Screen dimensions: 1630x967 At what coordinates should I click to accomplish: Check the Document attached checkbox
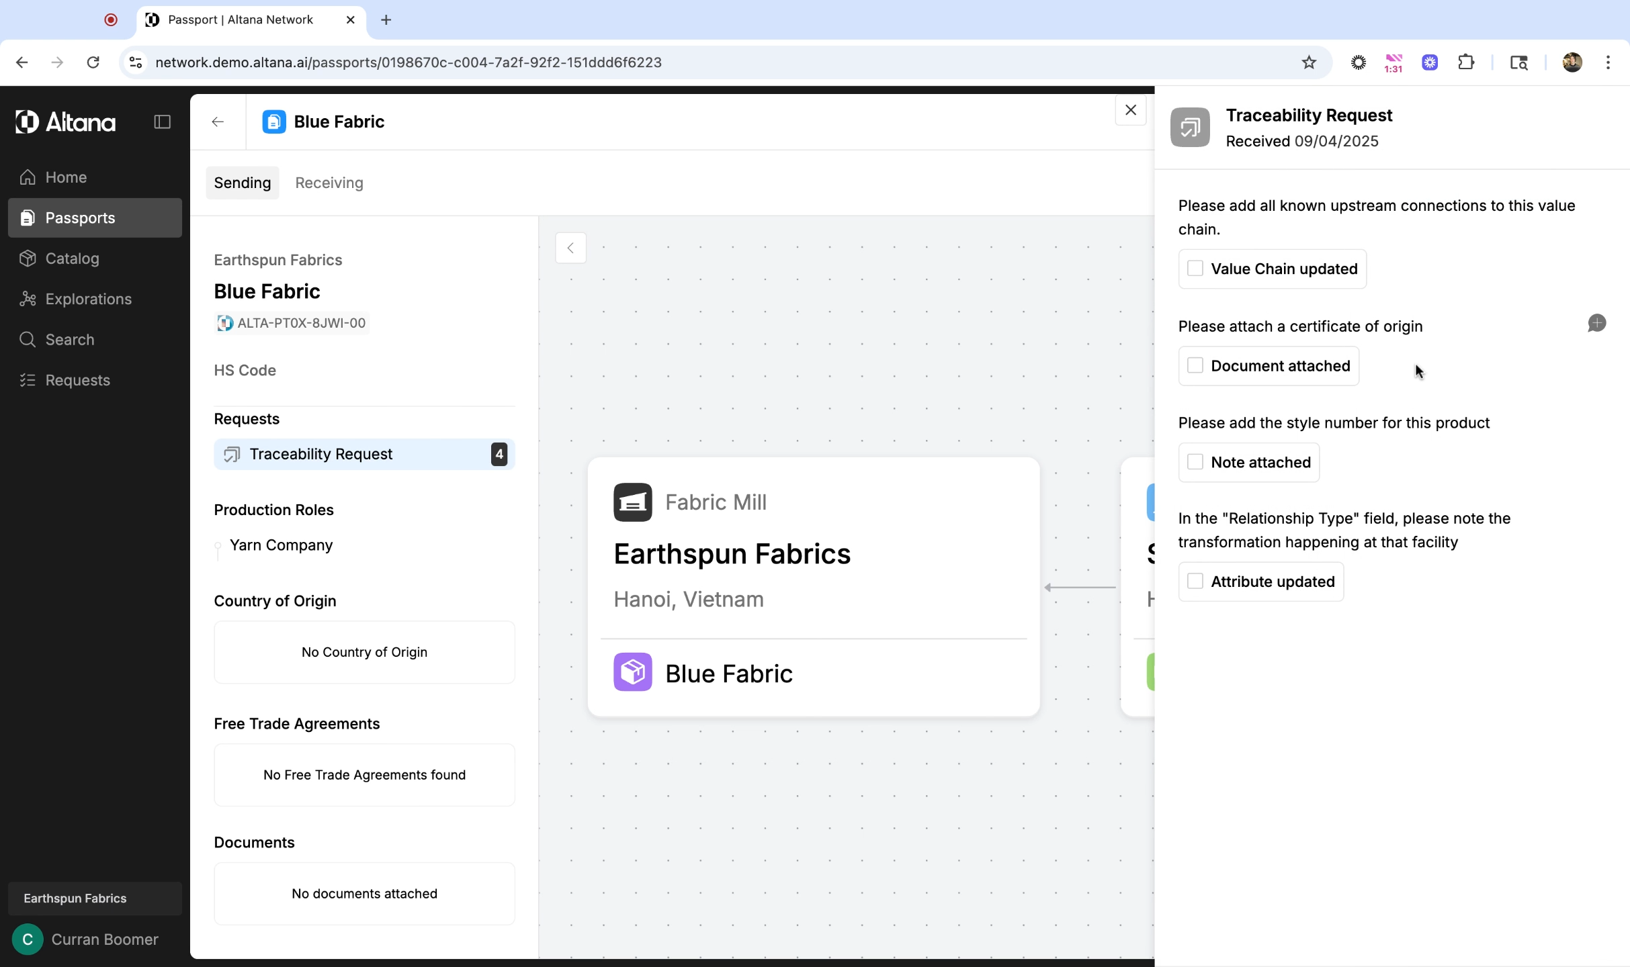1195,365
